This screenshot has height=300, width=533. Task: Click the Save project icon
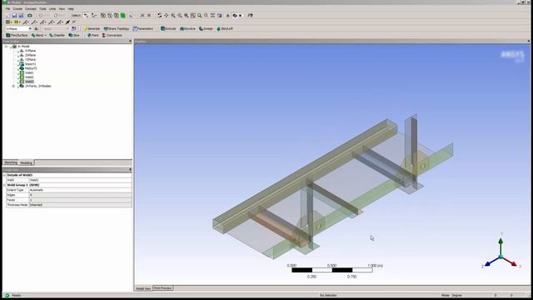pyautogui.click(x=14, y=16)
